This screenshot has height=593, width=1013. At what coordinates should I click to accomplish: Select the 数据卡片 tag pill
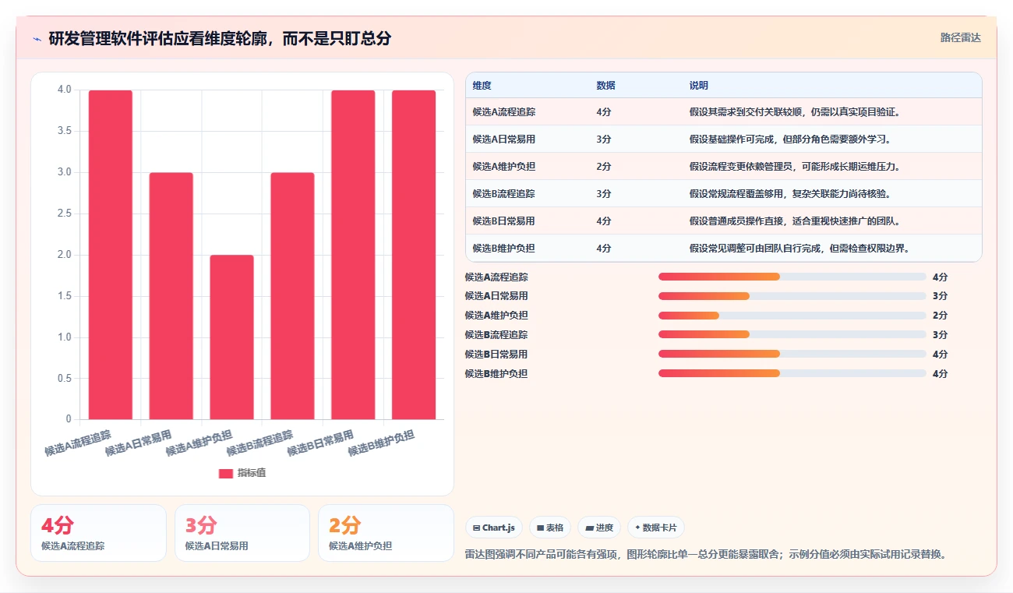(656, 528)
